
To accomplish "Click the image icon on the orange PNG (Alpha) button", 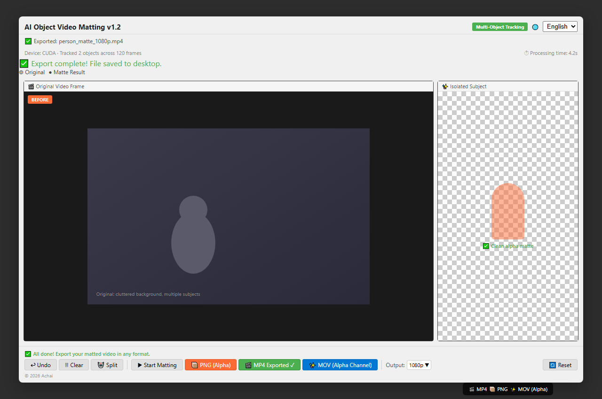I will 194,365.
